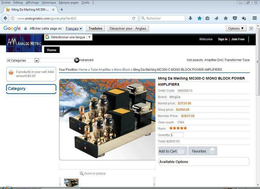The image size is (260, 189).
Task: Click the five-star rank rating
Action: click(x=178, y=128)
